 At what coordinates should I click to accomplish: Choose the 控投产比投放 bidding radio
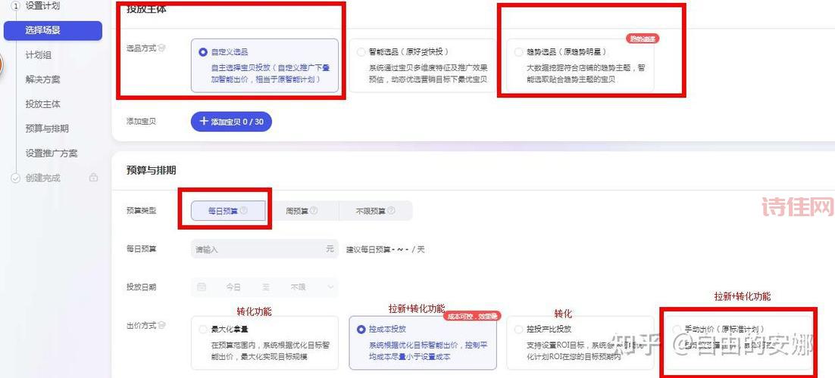coord(519,330)
